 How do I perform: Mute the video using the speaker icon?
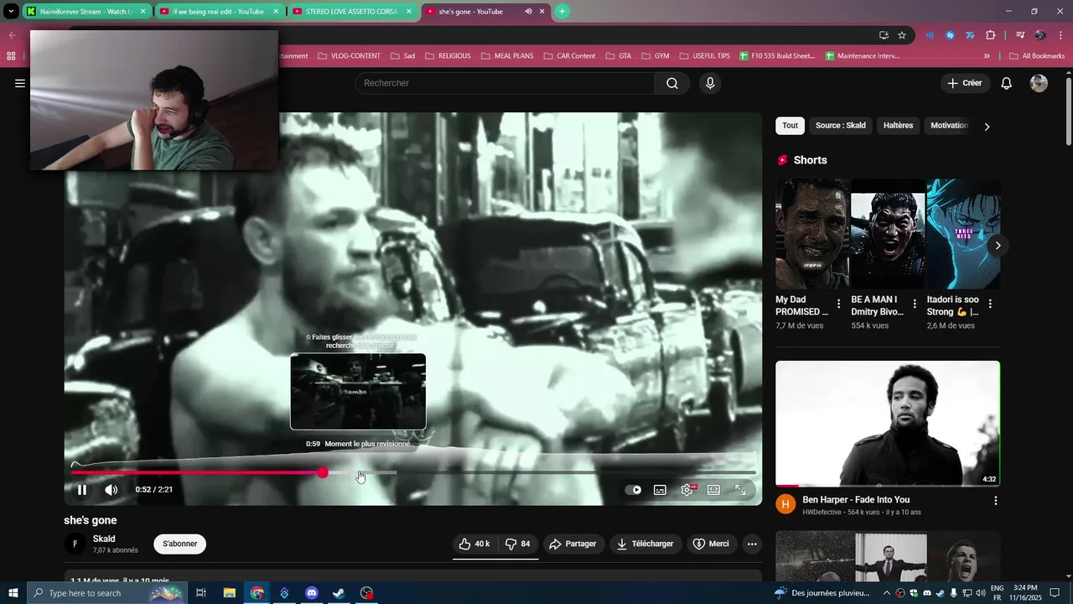tap(111, 490)
